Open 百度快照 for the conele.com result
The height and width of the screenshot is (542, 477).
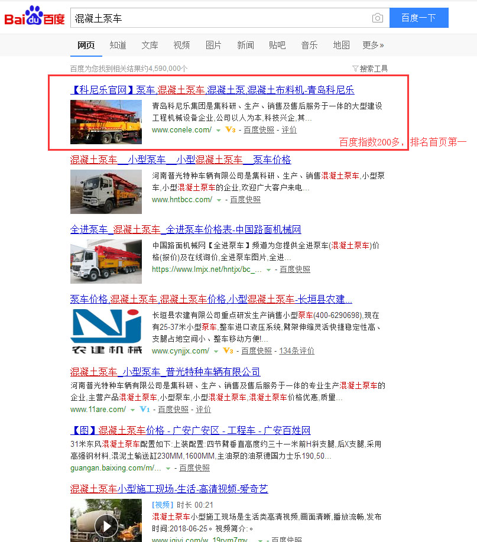point(259,130)
